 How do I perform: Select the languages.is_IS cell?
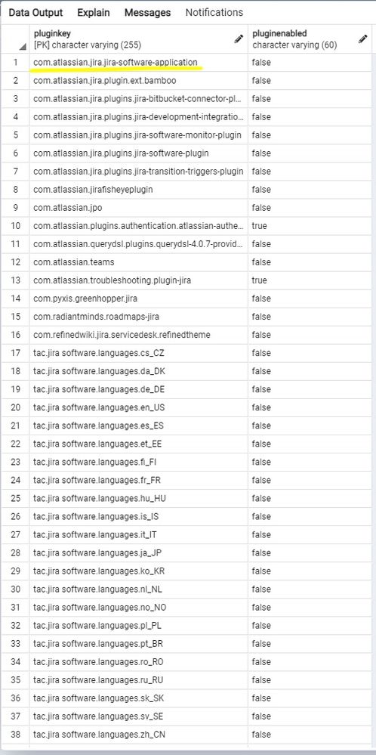[x=138, y=517]
